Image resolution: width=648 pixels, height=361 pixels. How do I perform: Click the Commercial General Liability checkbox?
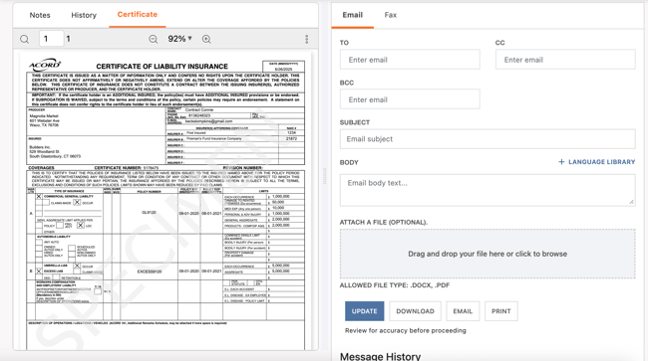coord(39,197)
